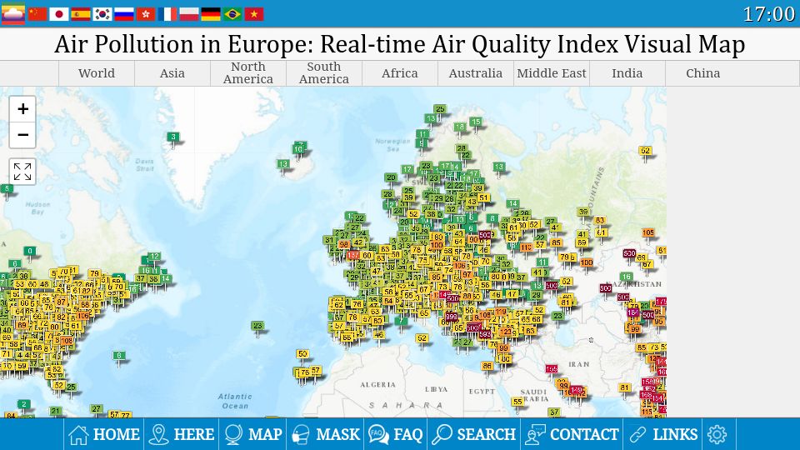The image size is (800, 450).
Task: Select the Poland flag
Action: click(x=189, y=14)
